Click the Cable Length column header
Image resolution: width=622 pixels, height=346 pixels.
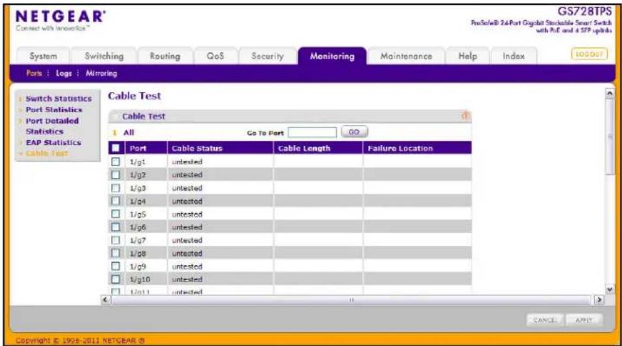tap(304, 149)
